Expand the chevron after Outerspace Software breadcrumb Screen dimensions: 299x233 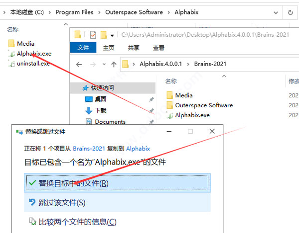pos(169,12)
